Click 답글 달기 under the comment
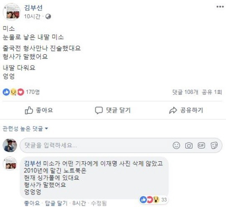Image resolution: width=226 pixels, height=209 pixels. [56, 203]
